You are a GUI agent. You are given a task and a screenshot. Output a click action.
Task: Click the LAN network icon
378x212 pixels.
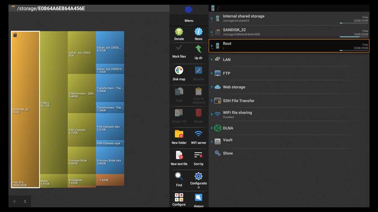coord(218,59)
